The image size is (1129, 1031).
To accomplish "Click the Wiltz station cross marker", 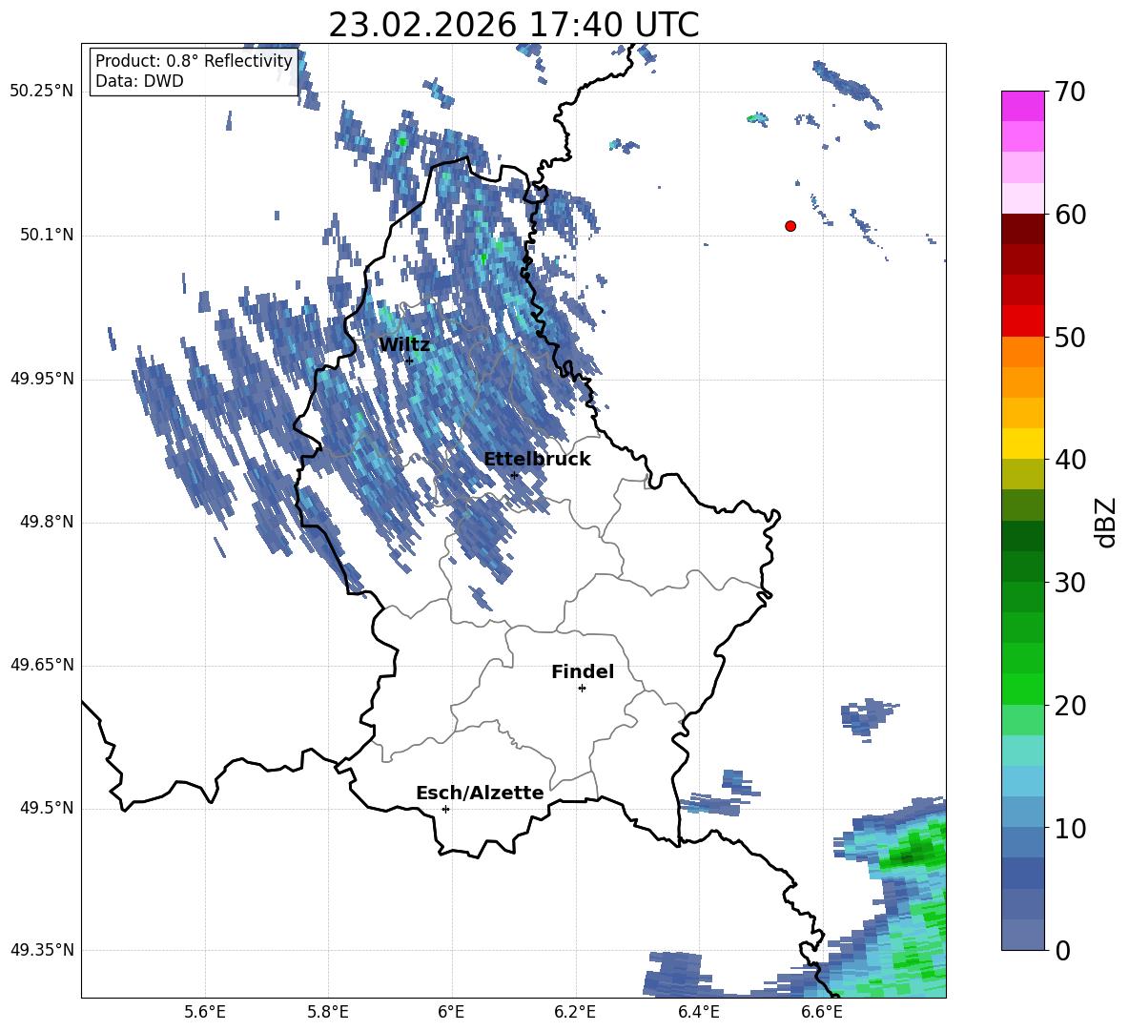I will pos(409,361).
